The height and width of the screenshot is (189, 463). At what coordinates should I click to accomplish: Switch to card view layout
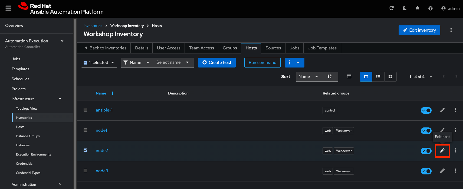pos(390,77)
